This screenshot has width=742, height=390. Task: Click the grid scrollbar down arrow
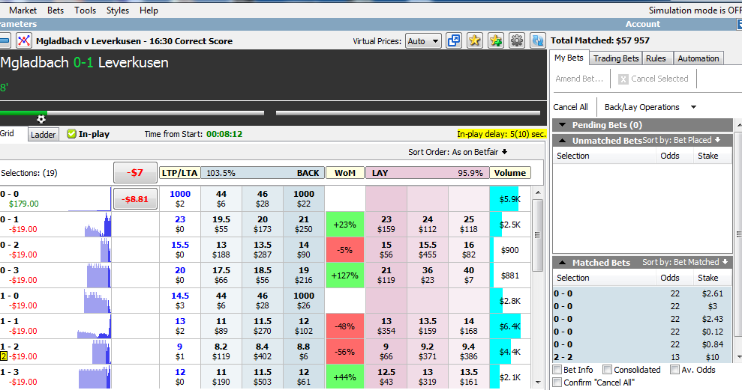click(537, 382)
